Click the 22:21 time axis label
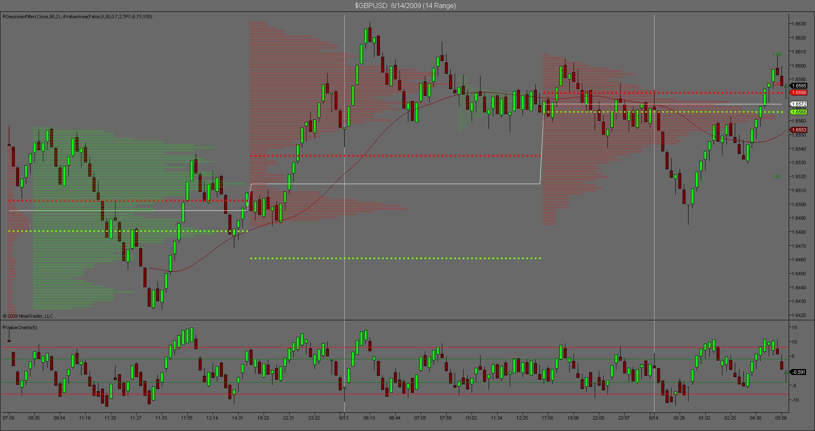This screenshot has height=431, width=815. point(289,418)
